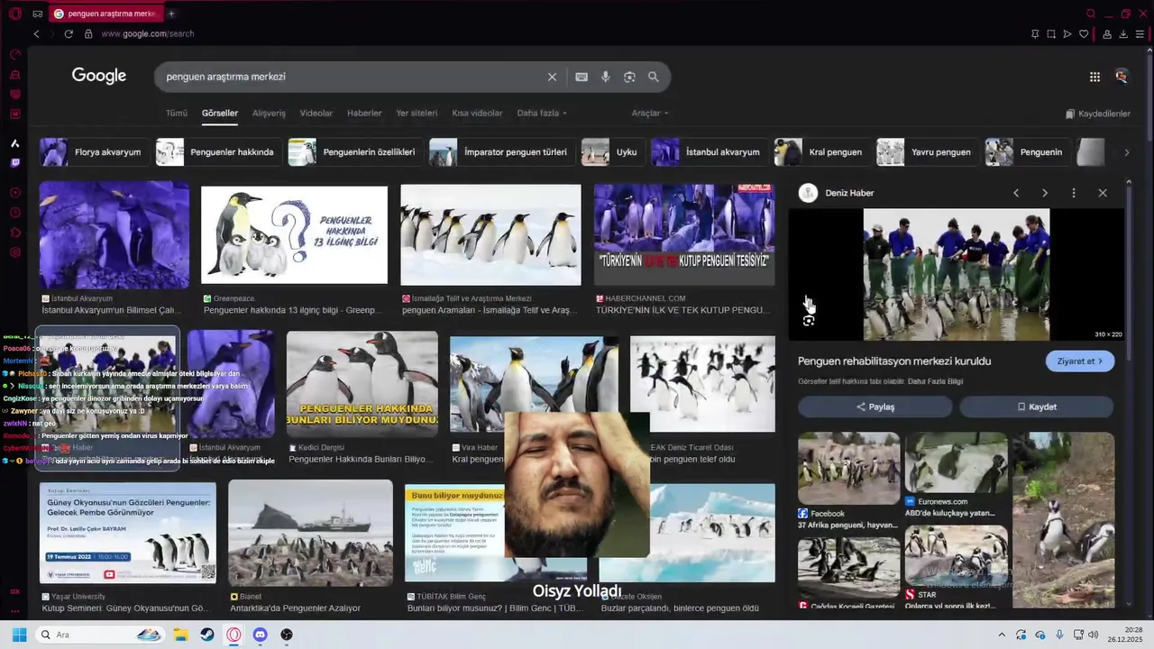This screenshot has height=649, width=1154.
Task: Open Google account avatar menu
Action: 1122,77
